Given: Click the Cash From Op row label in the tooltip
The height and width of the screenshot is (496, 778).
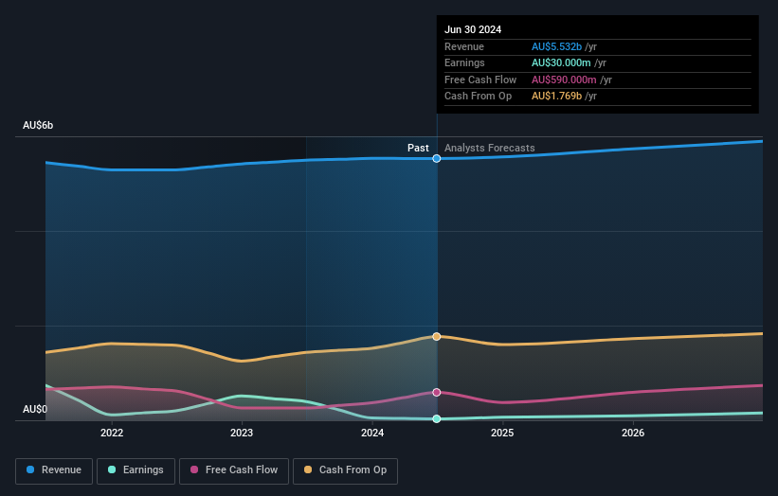Looking at the screenshot, I should [x=478, y=97].
